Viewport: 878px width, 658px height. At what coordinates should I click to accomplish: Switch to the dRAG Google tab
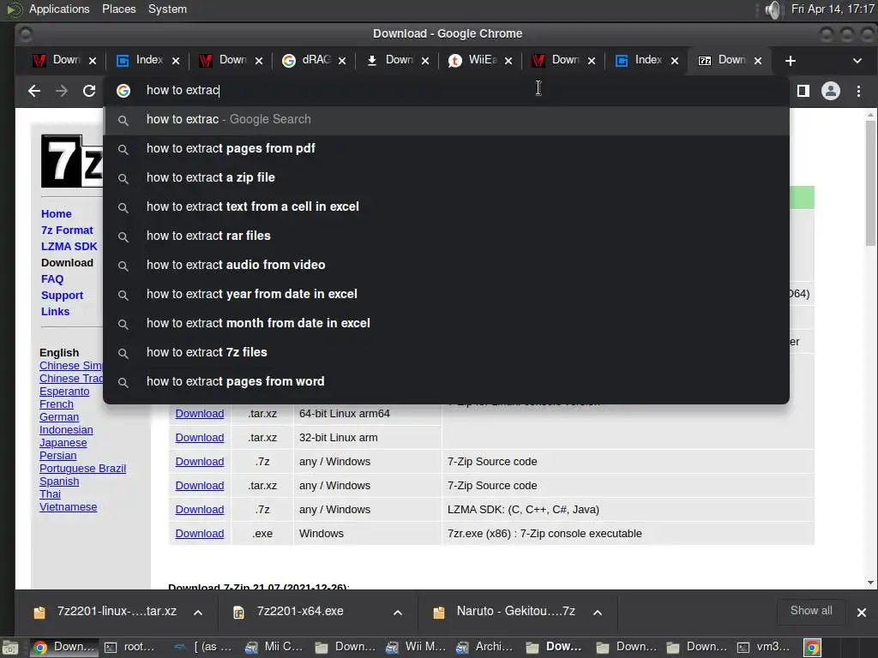[x=307, y=61]
